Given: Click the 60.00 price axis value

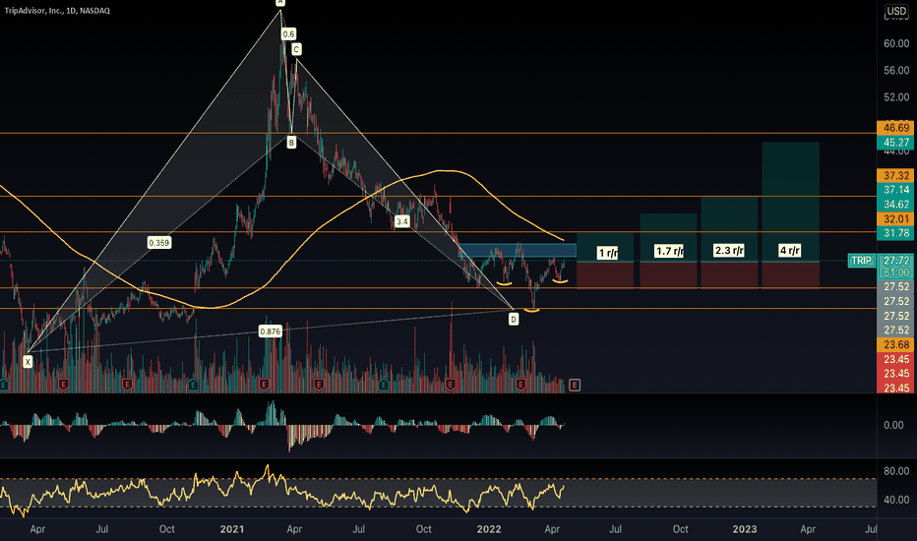Looking at the screenshot, I should click(x=896, y=44).
